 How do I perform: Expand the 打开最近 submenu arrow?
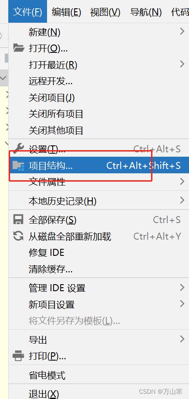click(182, 64)
